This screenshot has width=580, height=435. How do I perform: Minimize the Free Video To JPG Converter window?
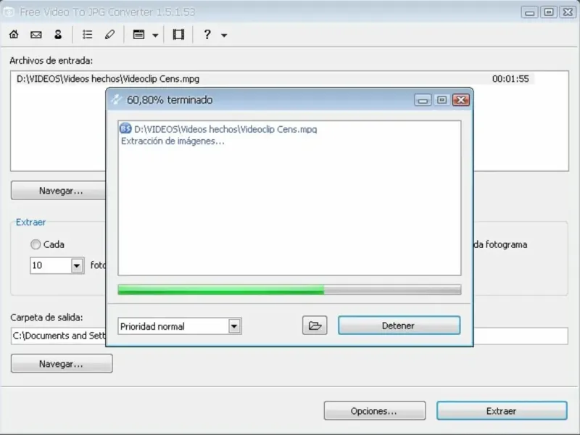click(x=530, y=12)
